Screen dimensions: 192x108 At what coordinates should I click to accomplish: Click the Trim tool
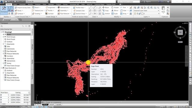(x=123, y=7)
